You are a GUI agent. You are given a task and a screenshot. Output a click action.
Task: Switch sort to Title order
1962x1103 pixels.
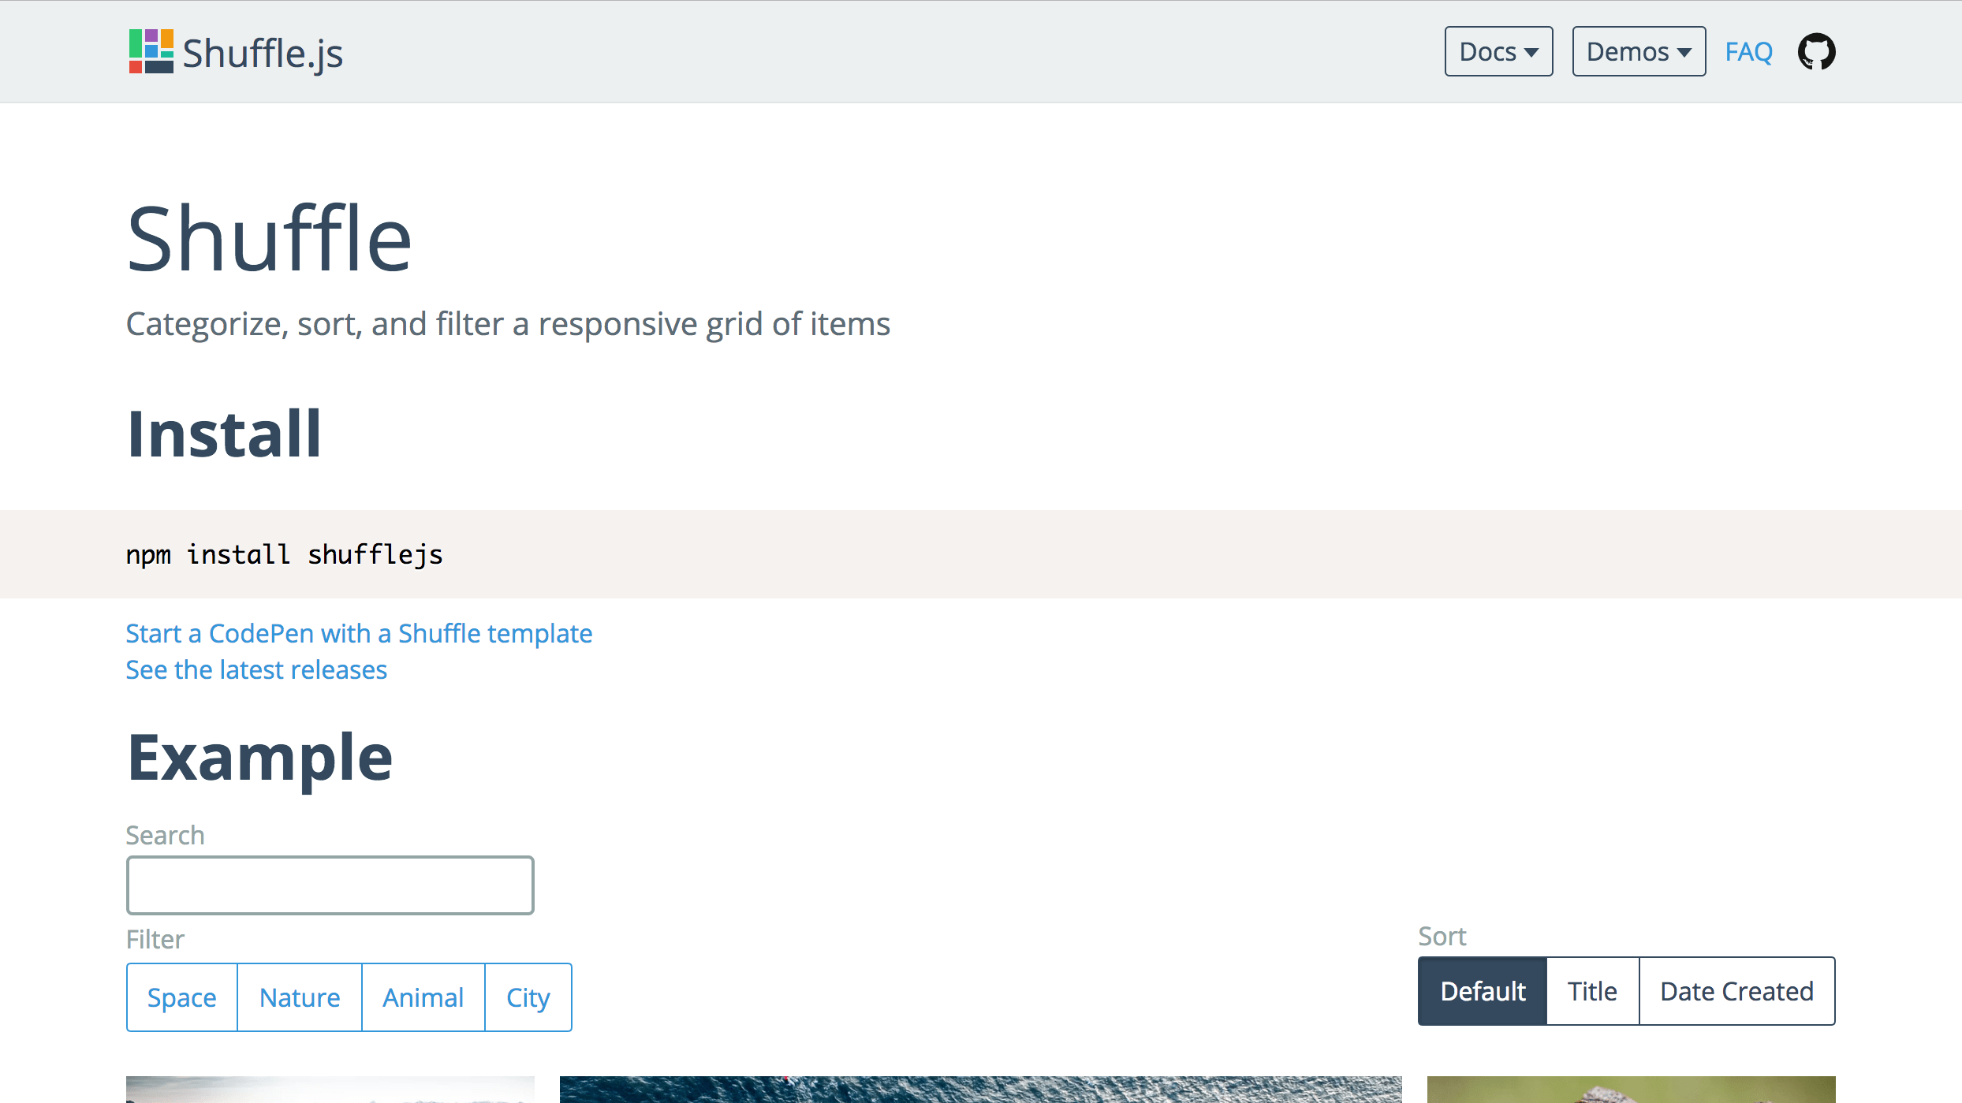(x=1591, y=991)
